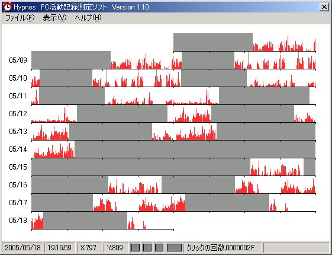This screenshot has height=255, width=332.
Task: Click the Y:809 coordinate status field
Action: (116, 247)
